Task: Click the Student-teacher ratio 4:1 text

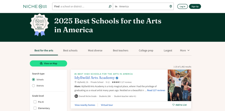Action: pos(125,96)
